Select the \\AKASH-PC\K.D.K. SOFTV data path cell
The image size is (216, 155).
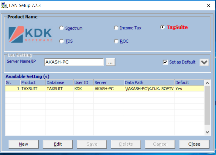coord(149,88)
